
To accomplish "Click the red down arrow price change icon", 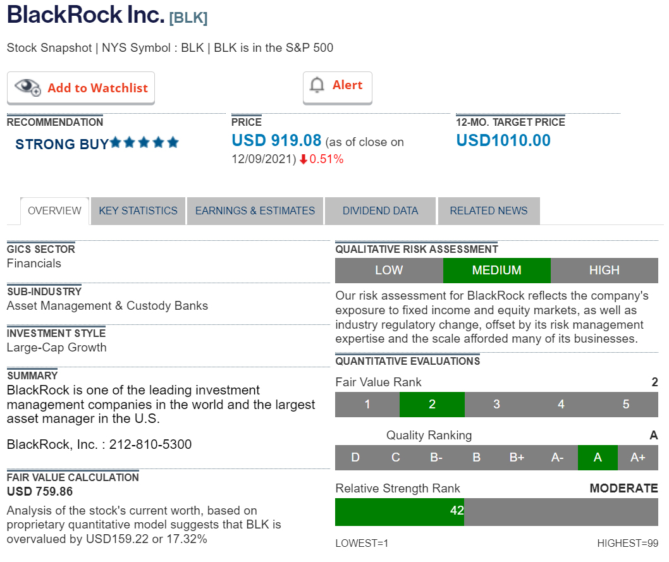I will click(x=304, y=160).
